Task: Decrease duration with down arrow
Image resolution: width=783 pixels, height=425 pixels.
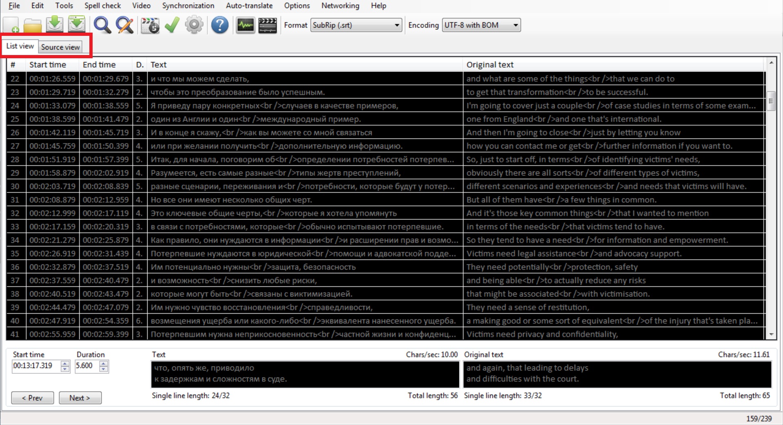Action: [104, 369]
